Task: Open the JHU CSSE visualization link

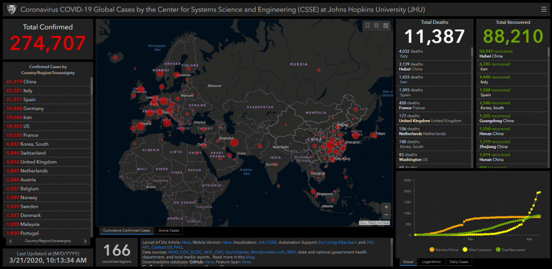Action: click(270, 242)
